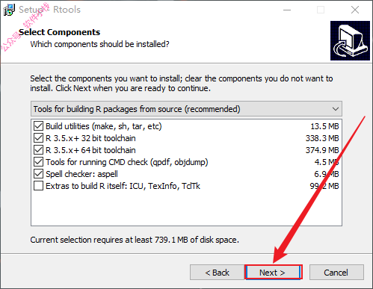Click Next to continue setup
Screen dimensions: 373x289
pyautogui.click(x=274, y=273)
